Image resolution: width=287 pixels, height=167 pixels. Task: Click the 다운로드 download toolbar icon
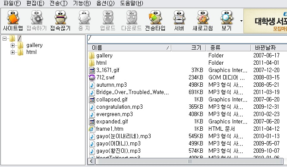132,20
